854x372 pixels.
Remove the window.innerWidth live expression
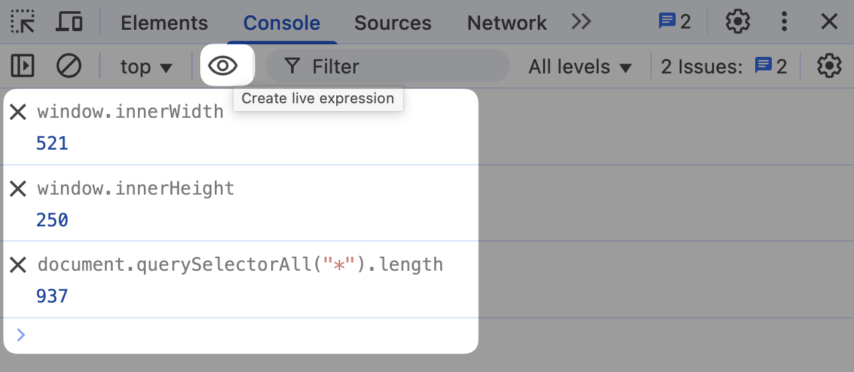point(18,112)
